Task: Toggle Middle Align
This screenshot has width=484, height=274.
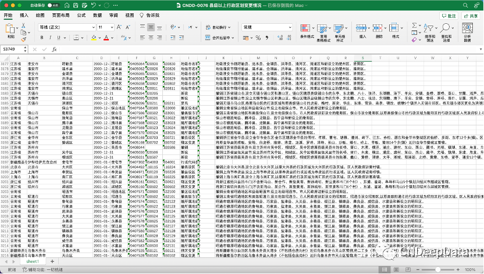Action: point(151,27)
